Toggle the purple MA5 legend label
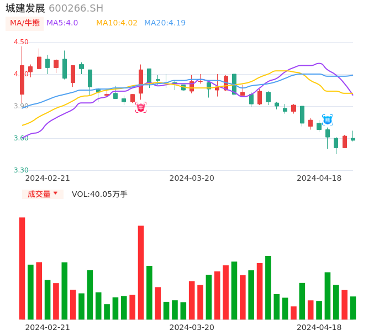The image size is (379, 335). coord(62,23)
